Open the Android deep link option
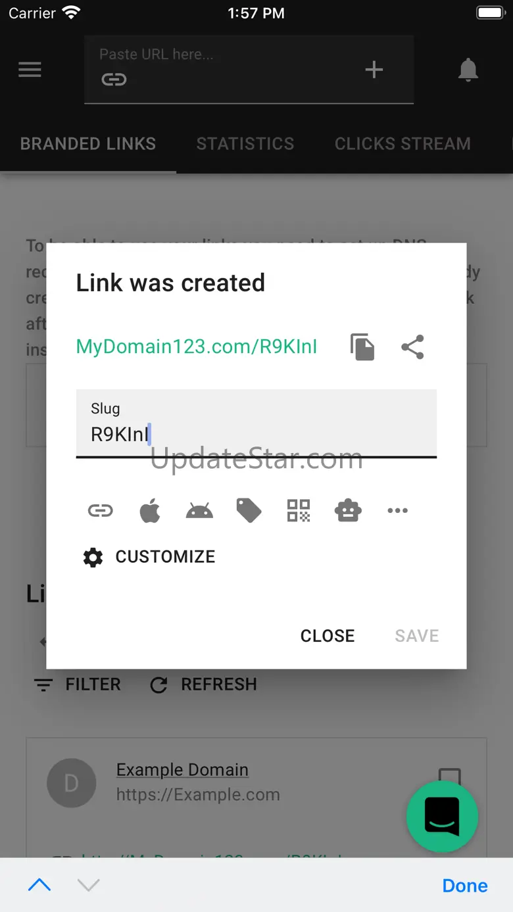 [x=199, y=510]
